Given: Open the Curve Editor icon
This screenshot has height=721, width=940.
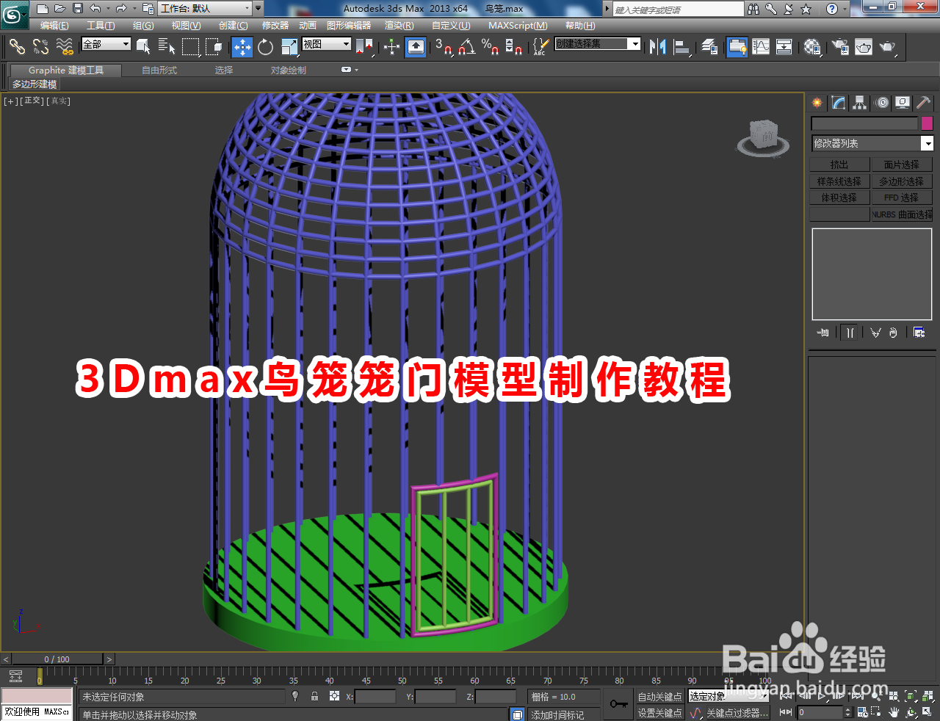Looking at the screenshot, I should tap(761, 47).
